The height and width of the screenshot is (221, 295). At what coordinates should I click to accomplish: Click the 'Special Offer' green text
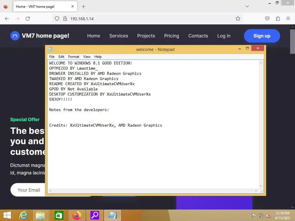click(x=25, y=119)
